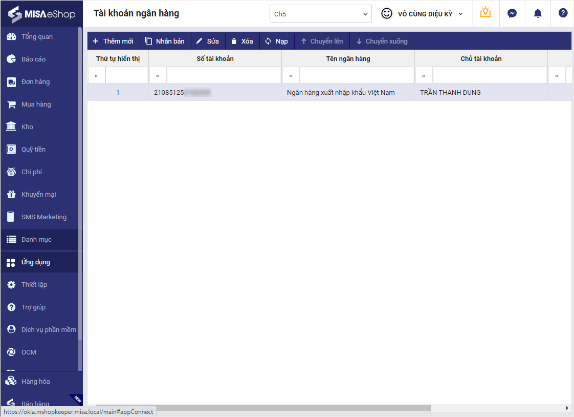This screenshot has width=574, height=417.
Task: Open the Ch5 branch dropdown
Action: (321, 14)
